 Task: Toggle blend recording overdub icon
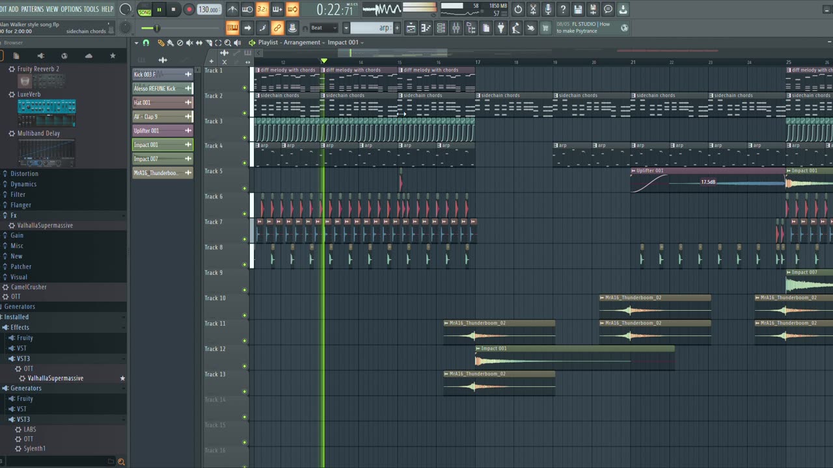click(x=277, y=9)
